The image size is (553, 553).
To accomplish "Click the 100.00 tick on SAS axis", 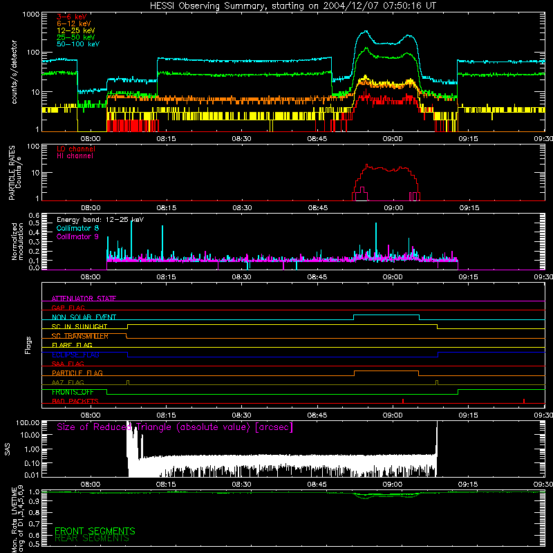I will pos(28,422).
